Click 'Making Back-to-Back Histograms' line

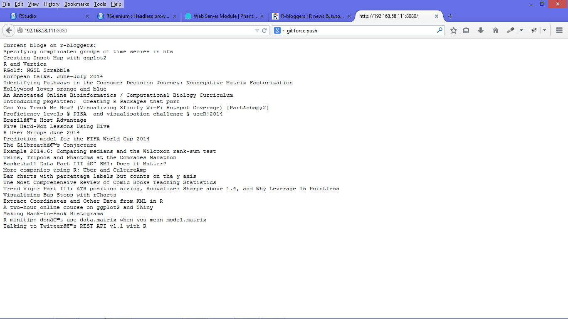pyautogui.click(x=53, y=213)
